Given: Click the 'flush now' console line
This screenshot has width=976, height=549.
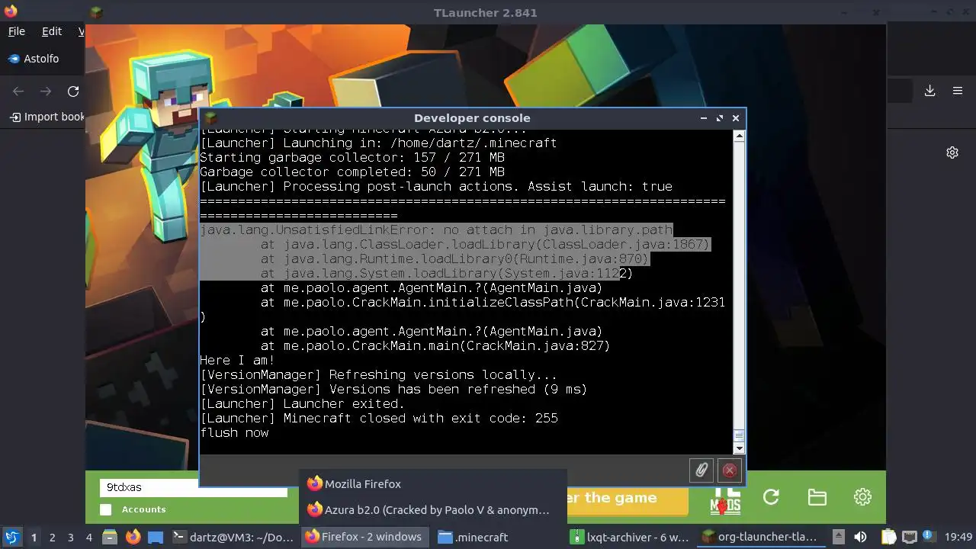Looking at the screenshot, I should 234,432.
